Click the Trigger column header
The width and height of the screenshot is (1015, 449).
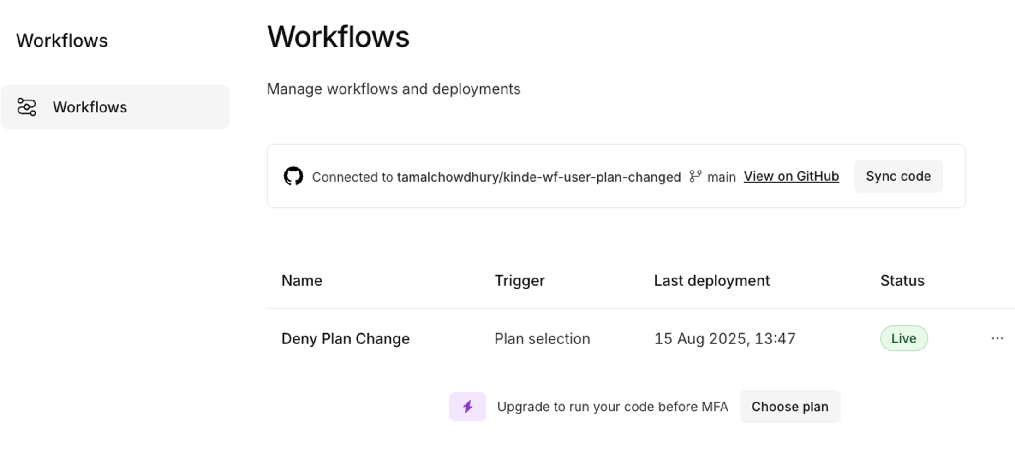pyautogui.click(x=519, y=280)
